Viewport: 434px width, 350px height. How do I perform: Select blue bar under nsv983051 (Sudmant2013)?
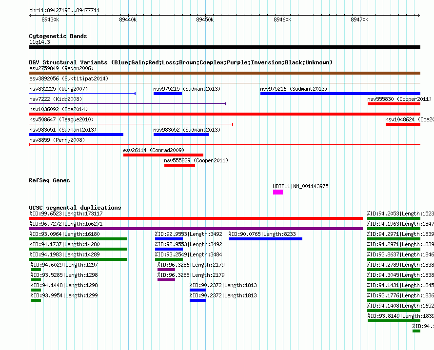click(x=76, y=135)
